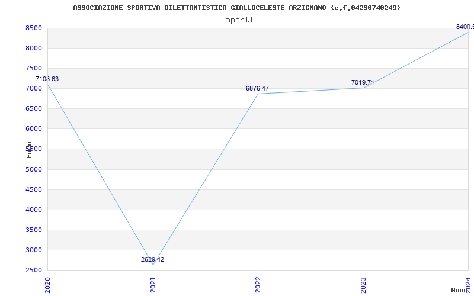Click the 5000 y-axis tick label
This screenshot has width=474, height=296.
click(34, 169)
